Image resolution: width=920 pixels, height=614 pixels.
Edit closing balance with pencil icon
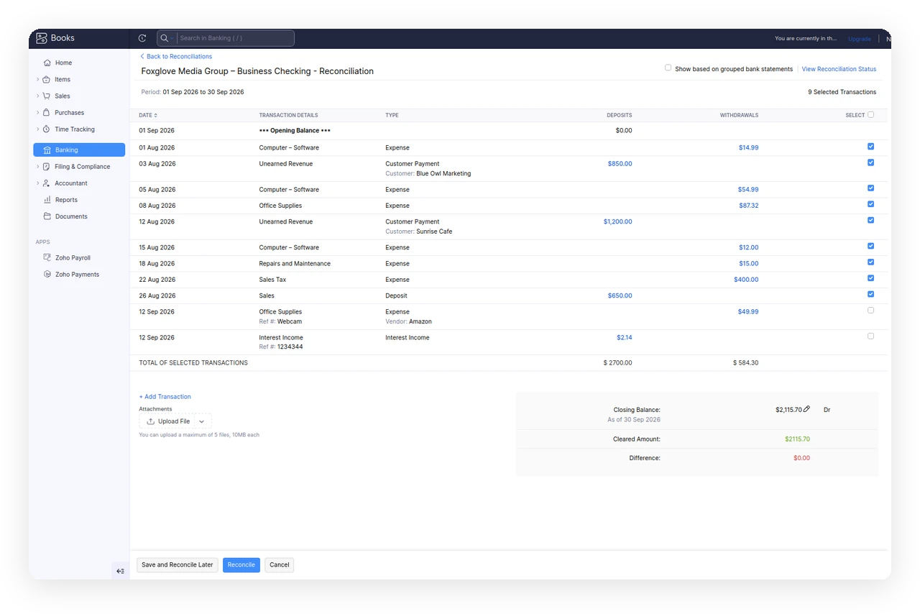pyautogui.click(x=806, y=409)
